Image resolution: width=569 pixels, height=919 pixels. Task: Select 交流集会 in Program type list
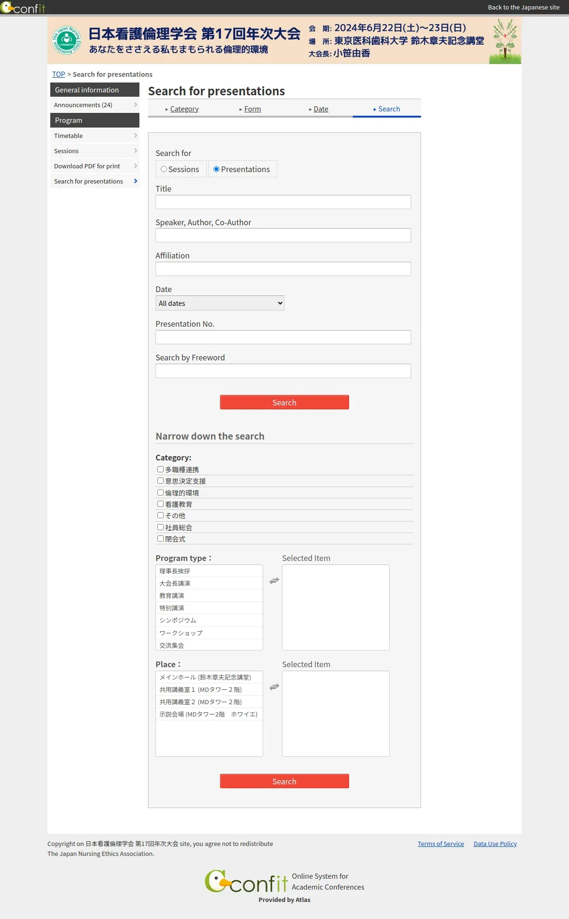coord(209,645)
